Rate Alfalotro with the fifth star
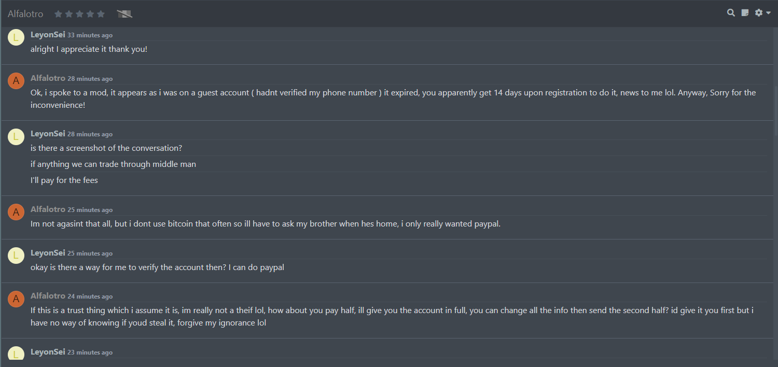The width and height of the screenshot is (778, 367). 101,14
